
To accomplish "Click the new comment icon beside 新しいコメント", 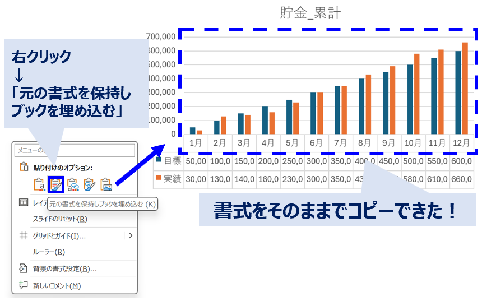I will [x=24, y=285].
